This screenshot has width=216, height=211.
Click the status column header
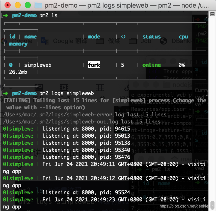click(x=152, y=37)
